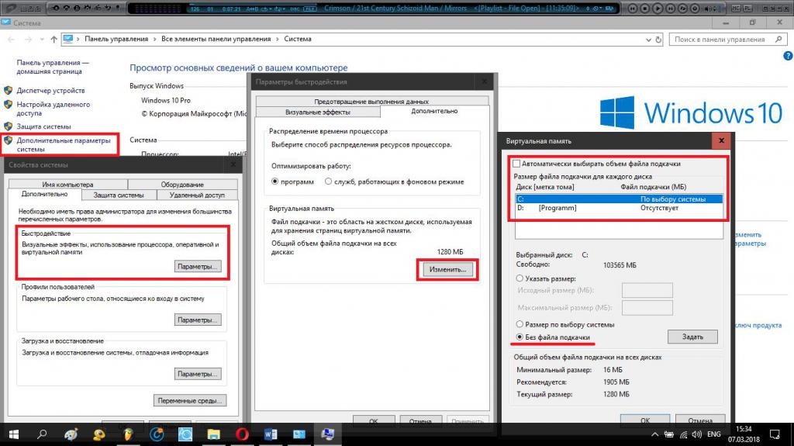Open the paint palette app on the taskbar
This screenshot has width=794, height=446.
coord(71,434)
